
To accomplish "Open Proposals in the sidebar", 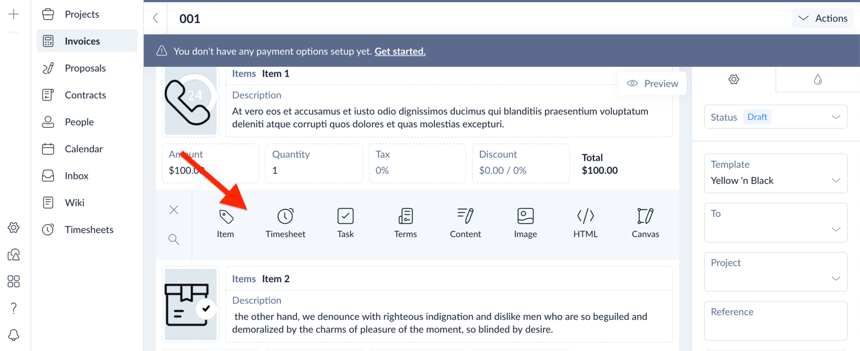I will tap(85, 68).
